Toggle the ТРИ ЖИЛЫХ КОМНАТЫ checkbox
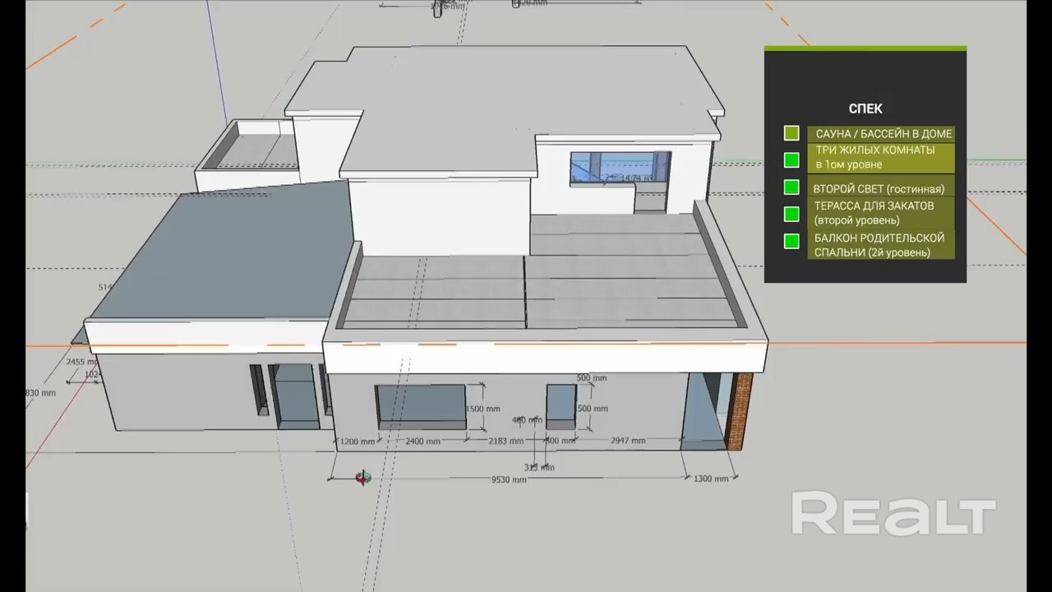This screenshot has height=592, width=1052. (791, 160)
